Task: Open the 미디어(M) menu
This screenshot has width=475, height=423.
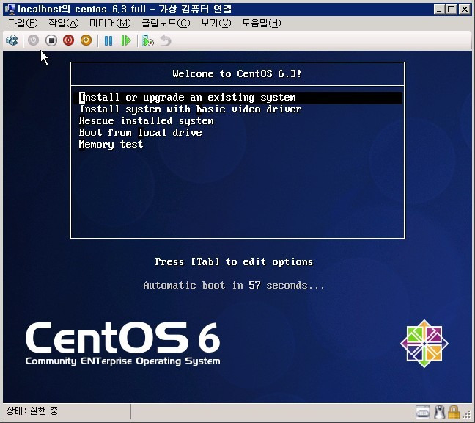Action: [x=110, y=23]
